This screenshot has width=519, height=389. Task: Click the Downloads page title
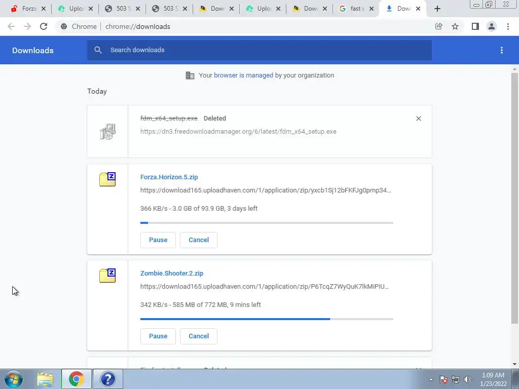[33, 50]
